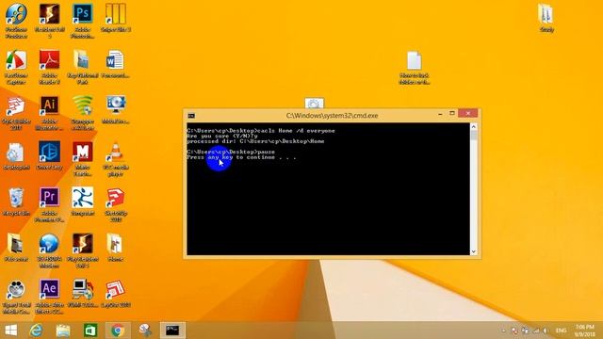Select the Study folder at top right

546,15
